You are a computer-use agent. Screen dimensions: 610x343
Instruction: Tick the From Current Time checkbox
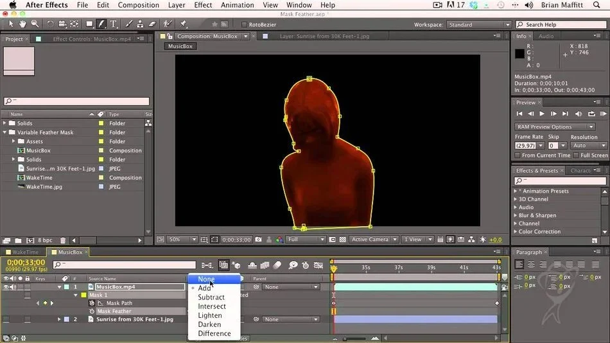518,155
